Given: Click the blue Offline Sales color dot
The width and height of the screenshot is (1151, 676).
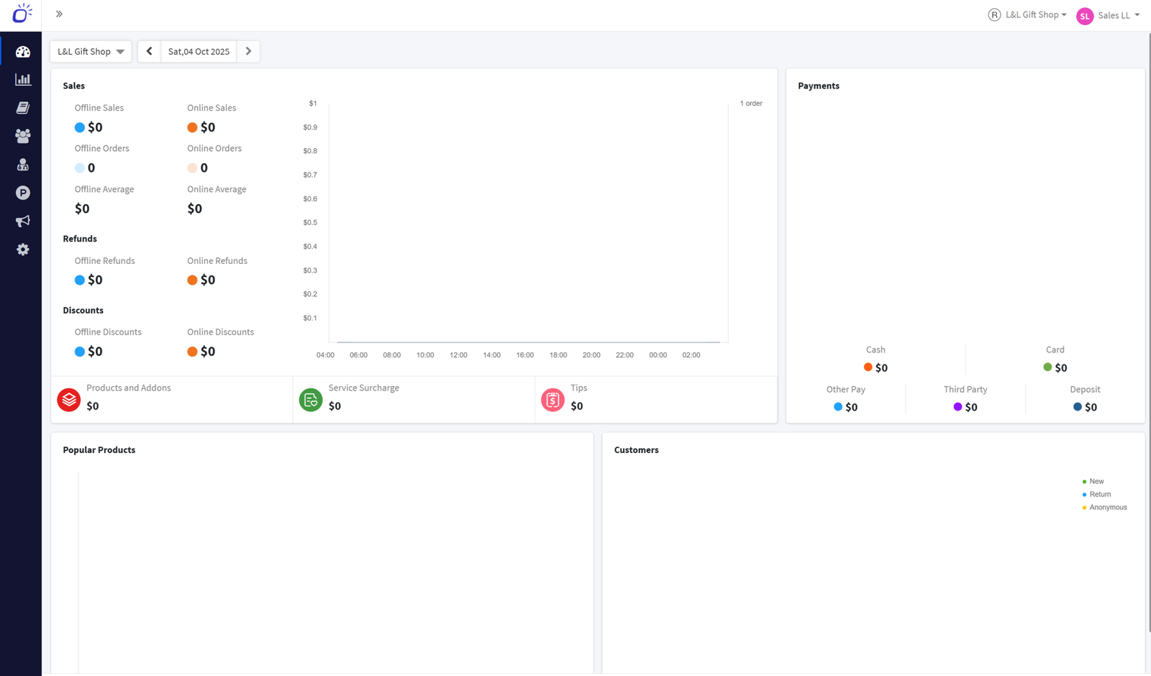Looking at the screenshot, I should (x=80, y=127).
